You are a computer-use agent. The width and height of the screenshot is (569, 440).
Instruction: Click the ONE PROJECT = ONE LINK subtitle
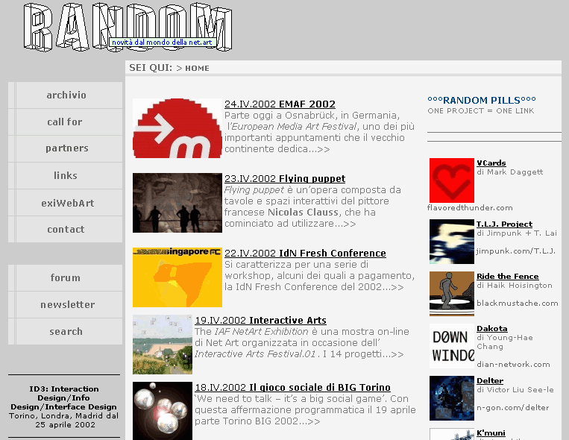pyautogui.click(x=481, y=110)
